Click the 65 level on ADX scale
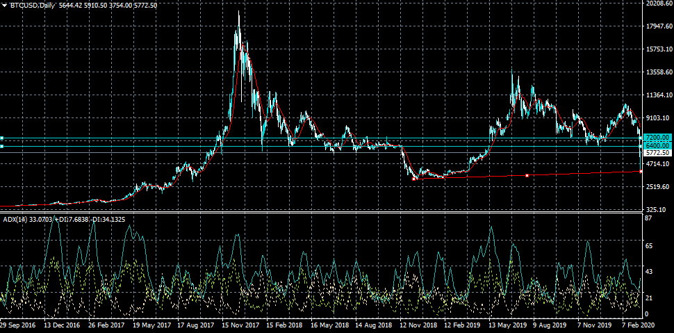 tap(649, 245)
